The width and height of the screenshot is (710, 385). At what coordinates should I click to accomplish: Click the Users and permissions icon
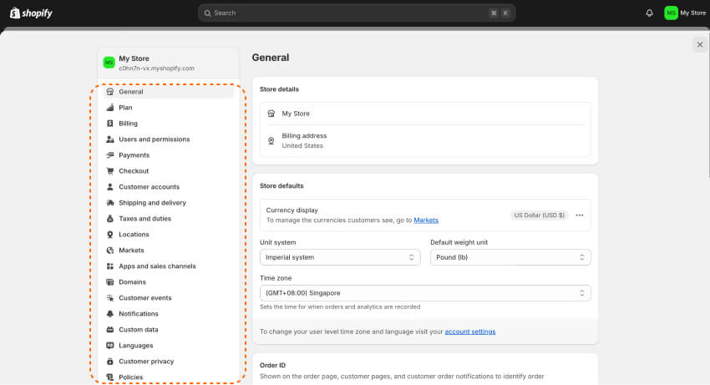(x=110, y=139)
